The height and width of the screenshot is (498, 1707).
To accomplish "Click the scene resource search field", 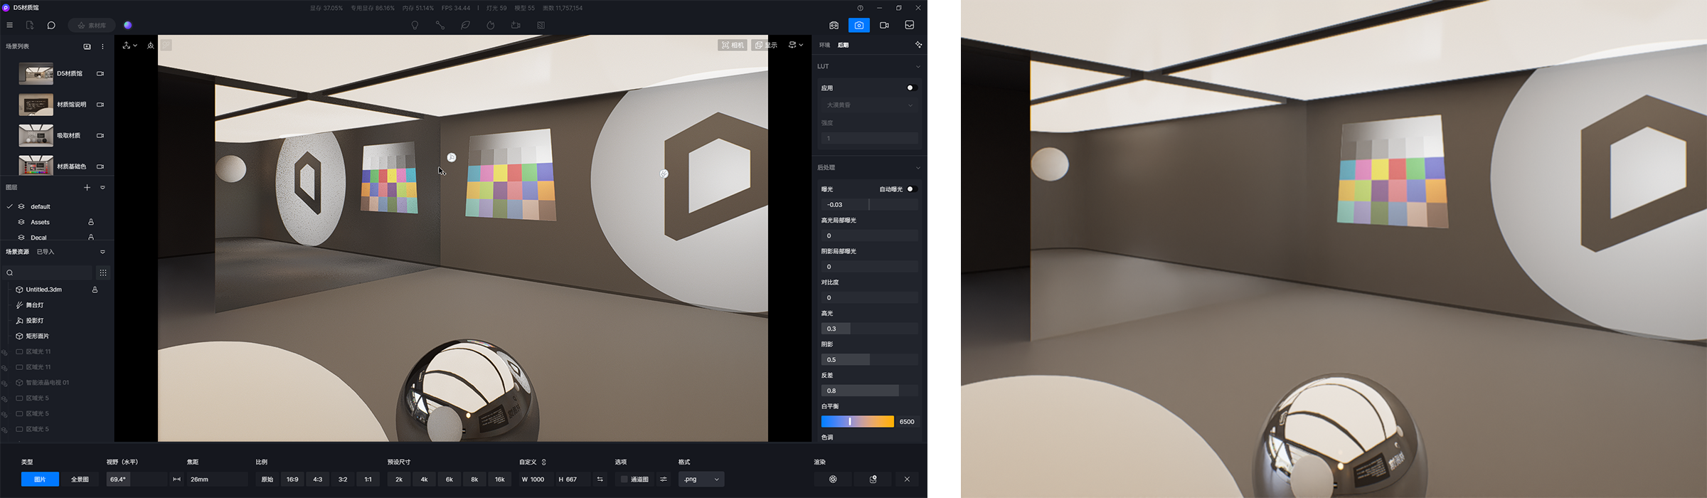I will 48,272.
